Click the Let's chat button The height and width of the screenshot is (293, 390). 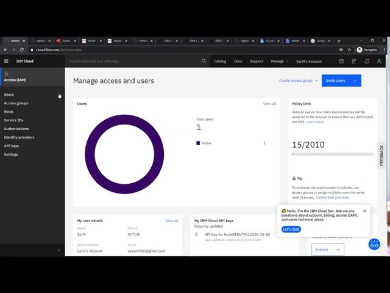(x=291, y=230)
